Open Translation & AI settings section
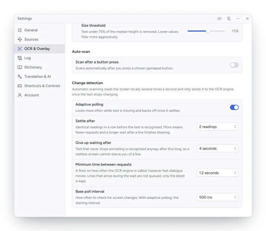This screenshot has height=231, width=266. [39, 77]
